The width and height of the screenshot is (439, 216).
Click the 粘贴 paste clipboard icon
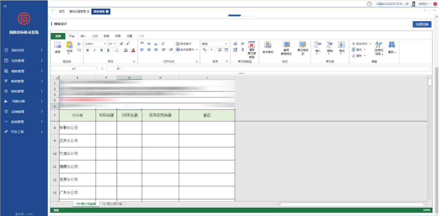pyautogui.click(x=69, y=44)
